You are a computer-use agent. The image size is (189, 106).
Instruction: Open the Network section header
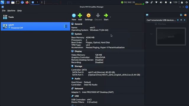tap(79, 88)
